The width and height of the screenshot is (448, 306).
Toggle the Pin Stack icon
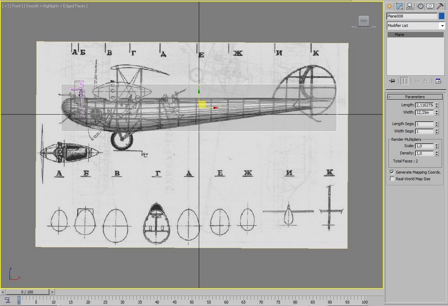(x=392, y=81)
